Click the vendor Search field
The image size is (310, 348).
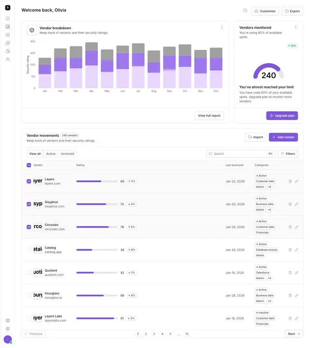(241, 154)
